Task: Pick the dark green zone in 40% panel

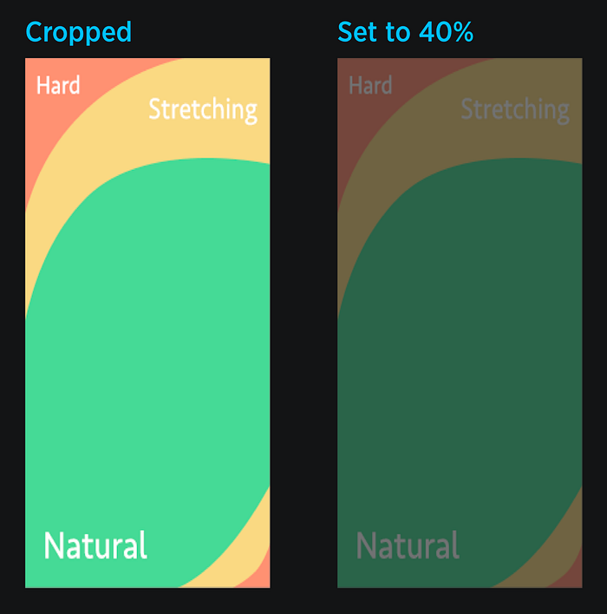Action: point(461,352)
